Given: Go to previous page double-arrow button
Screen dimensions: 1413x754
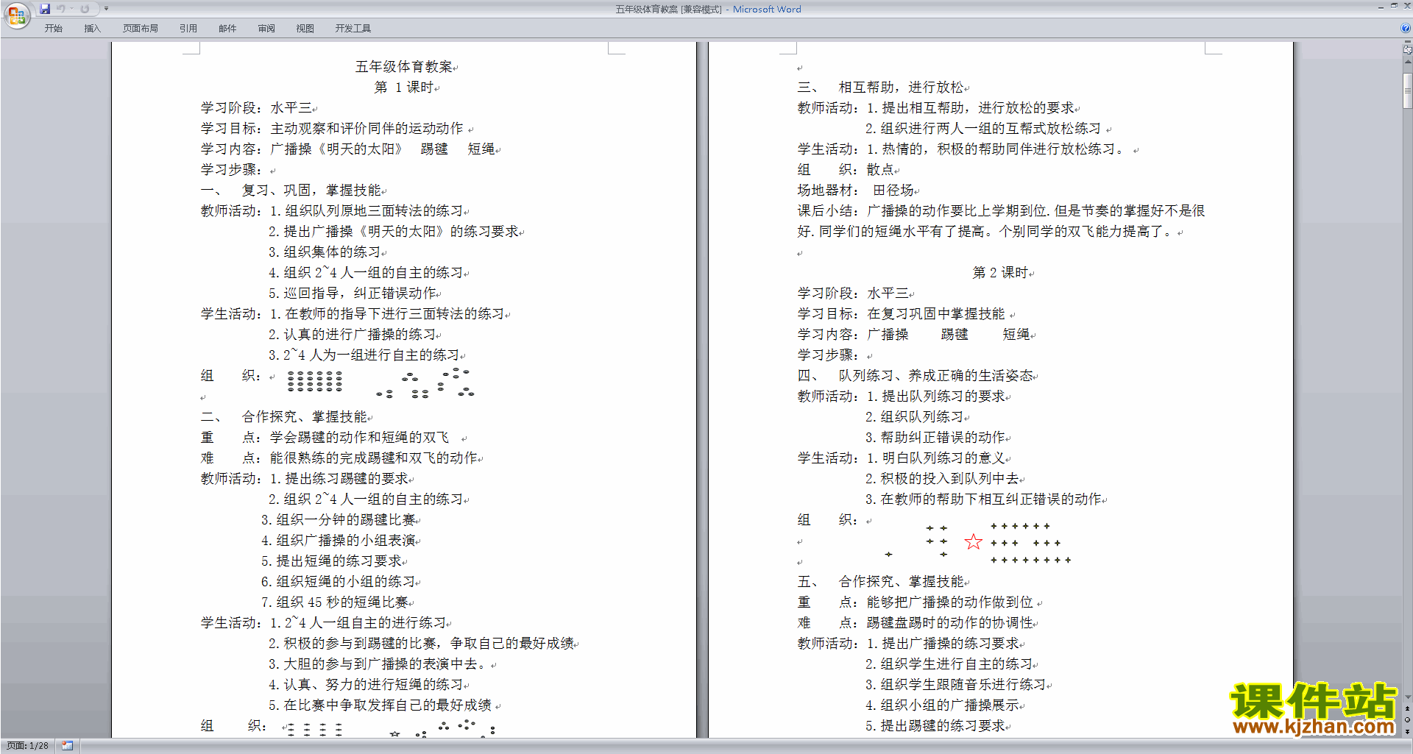Looking at the screenshot, I should (1407, 709).
